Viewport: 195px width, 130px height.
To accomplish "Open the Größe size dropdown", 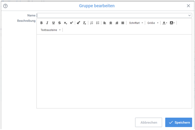I will (x=153, y=23).
